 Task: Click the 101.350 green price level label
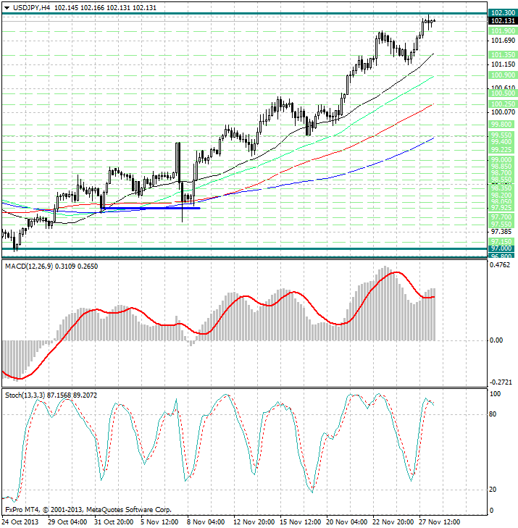(502, 55)
